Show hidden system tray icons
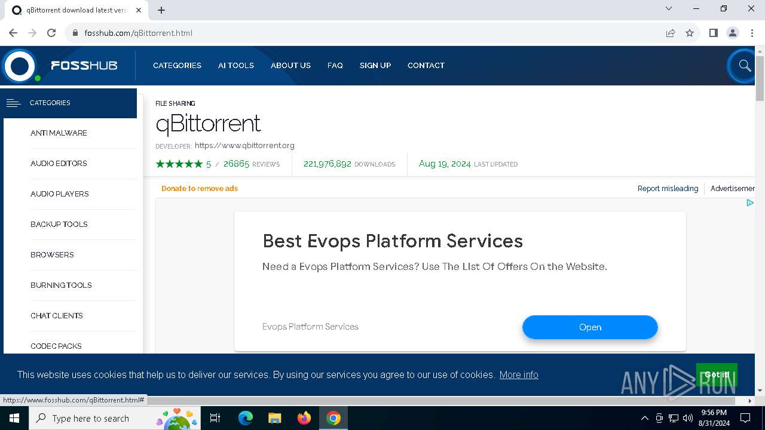 pos(644,418)
